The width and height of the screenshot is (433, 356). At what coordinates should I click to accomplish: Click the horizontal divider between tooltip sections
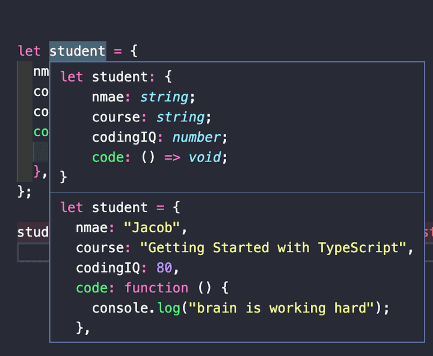coord(241,193)
